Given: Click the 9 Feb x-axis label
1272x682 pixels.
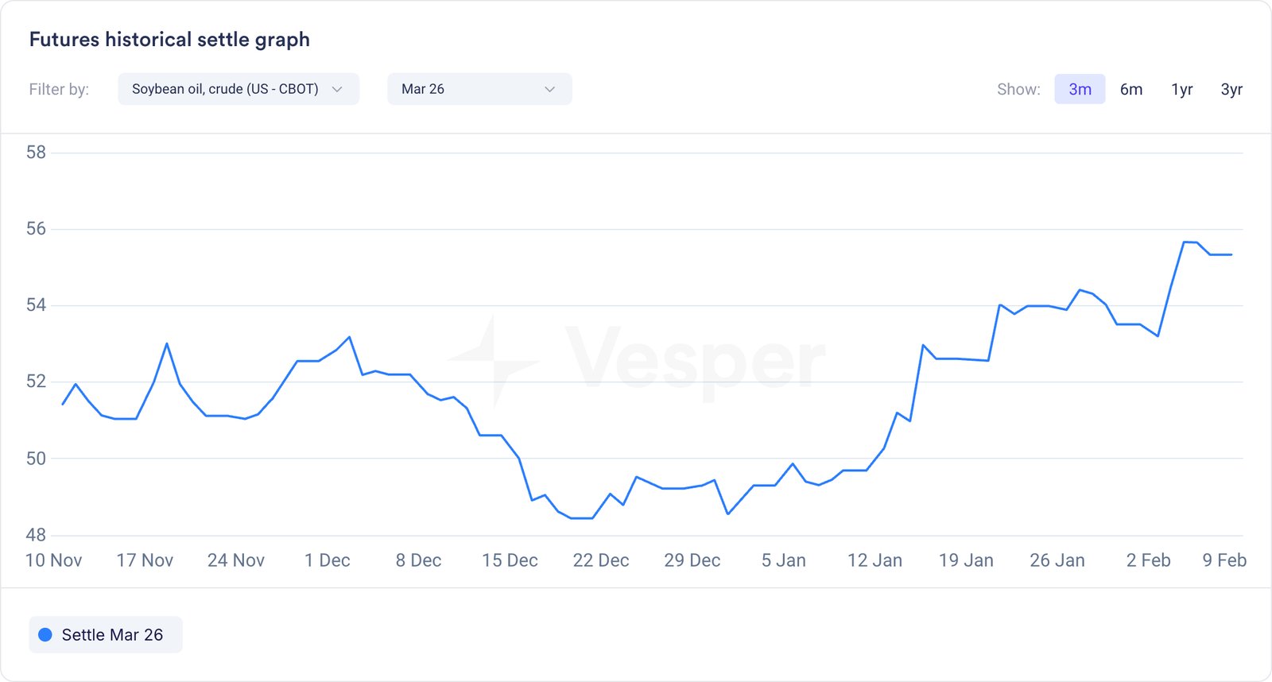Looking at the screenshot, I should click(1224, 560).
